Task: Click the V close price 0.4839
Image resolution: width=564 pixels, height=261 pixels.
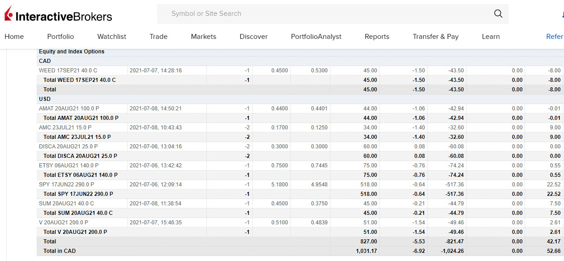Action: (x=319, y=223)
